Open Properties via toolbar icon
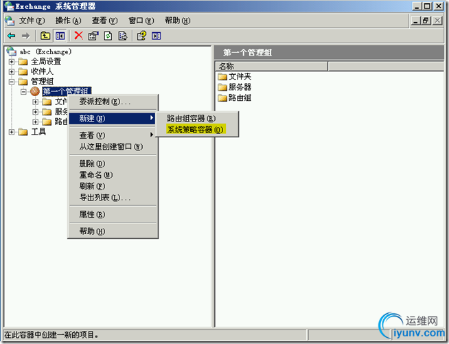Image resolution: width=449 pixels, height=344 pixels. pyautogui.click(x=93, y=36)
